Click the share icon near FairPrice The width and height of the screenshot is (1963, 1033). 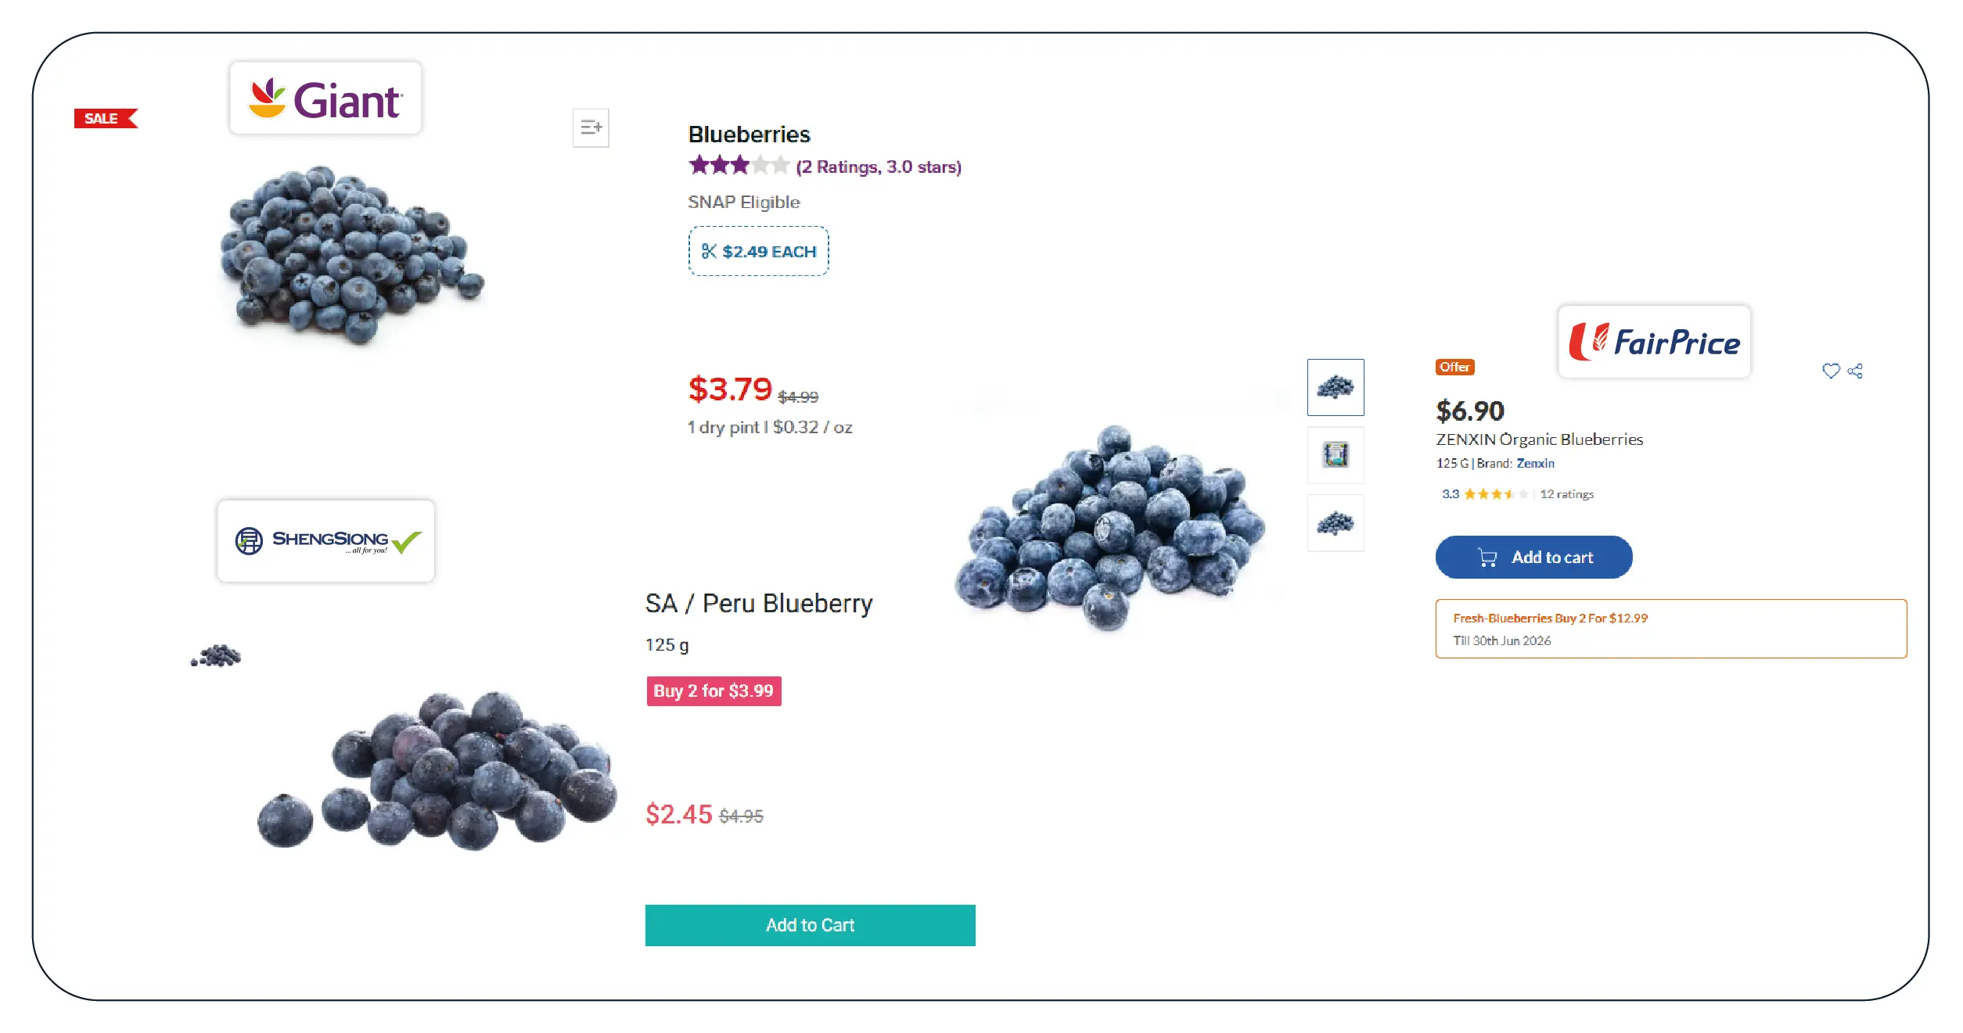pos(1855,371)
